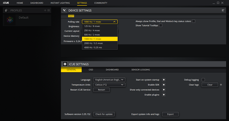This screenshot has height=121, width=229.
Task: Click the Default profile name
Action: (24, 17)
